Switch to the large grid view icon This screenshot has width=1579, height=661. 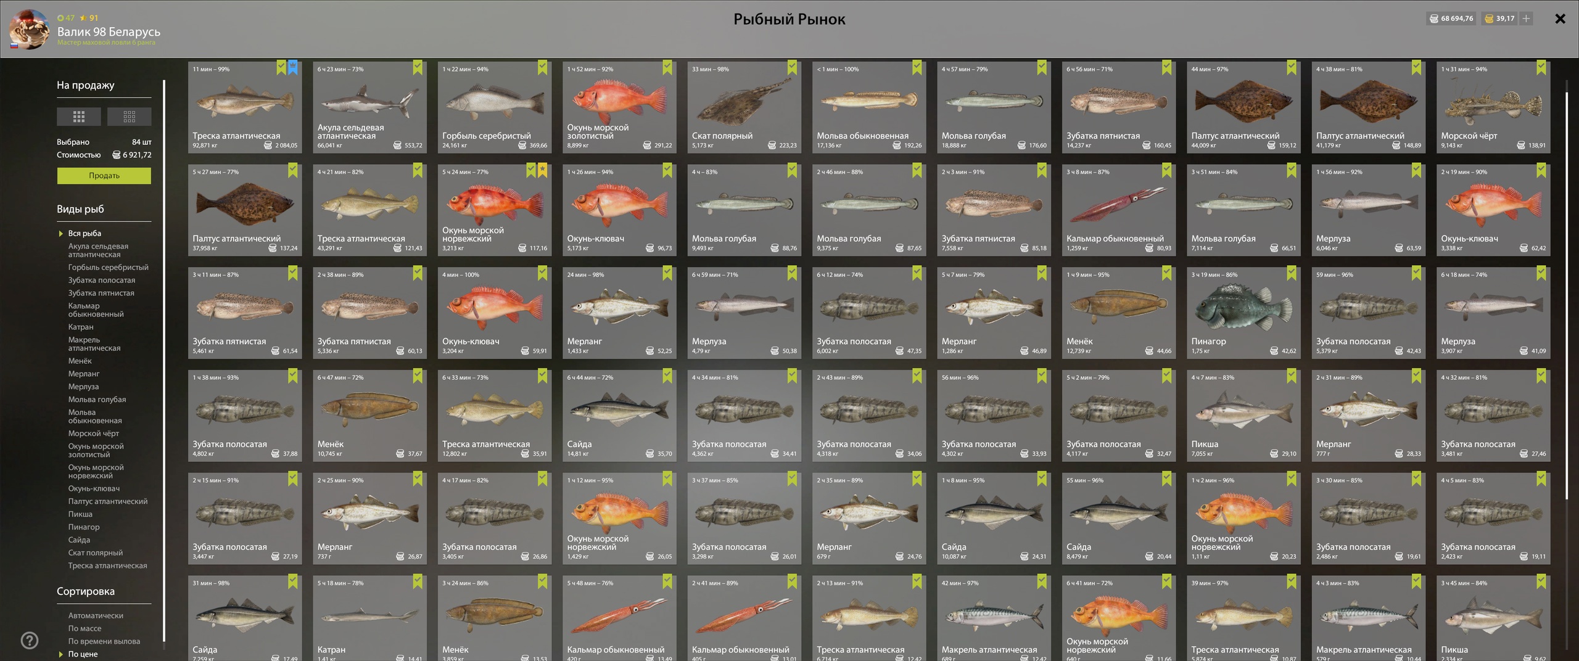[x=79, y=117]
